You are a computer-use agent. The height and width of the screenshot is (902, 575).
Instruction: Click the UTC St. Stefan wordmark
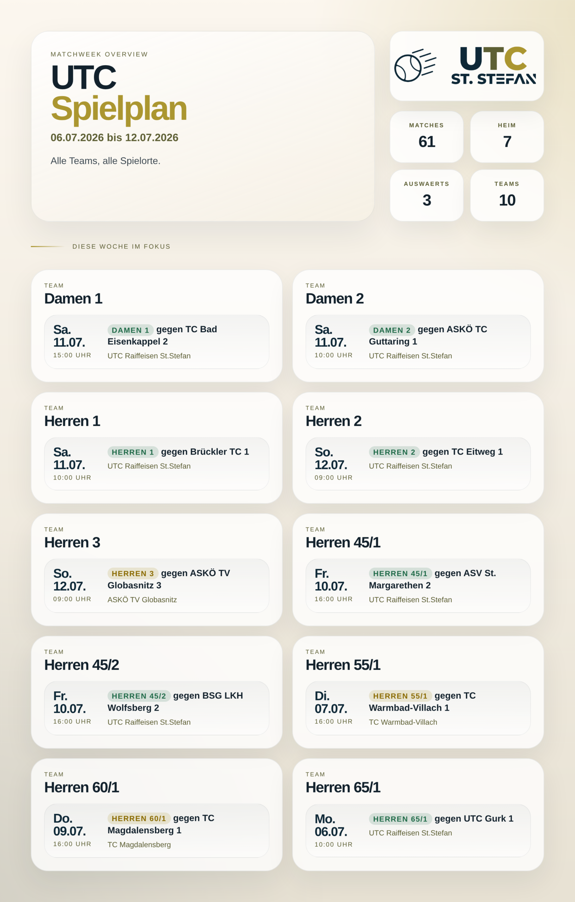(x=493, y=65)
